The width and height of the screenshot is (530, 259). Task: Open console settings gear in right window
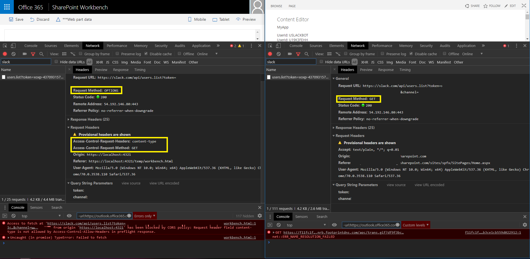coord(525,225)
